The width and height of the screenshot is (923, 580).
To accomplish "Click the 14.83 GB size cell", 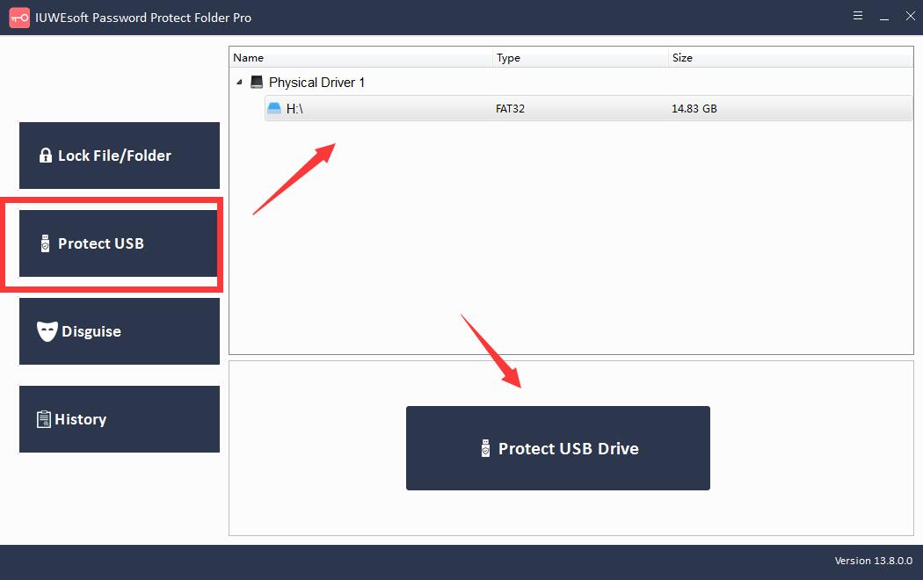I will tap(694, 108).
